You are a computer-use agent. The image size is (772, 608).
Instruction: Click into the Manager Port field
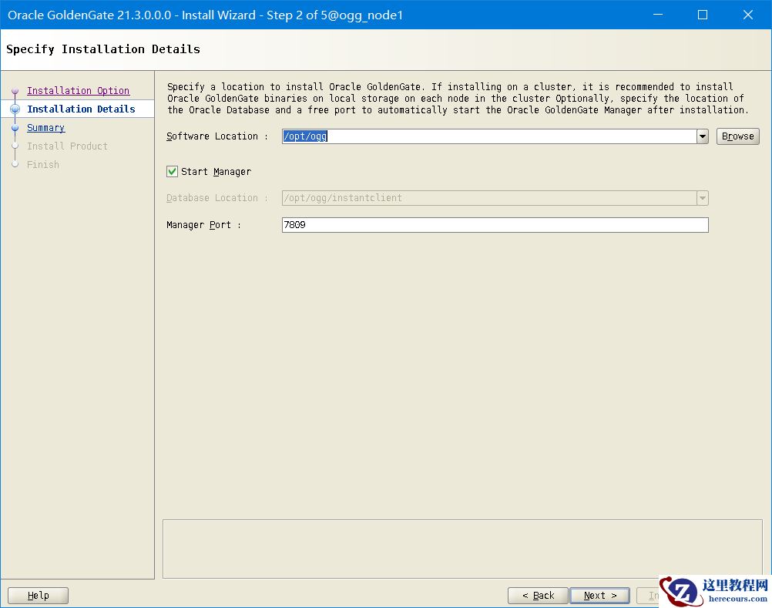(495, 225)
